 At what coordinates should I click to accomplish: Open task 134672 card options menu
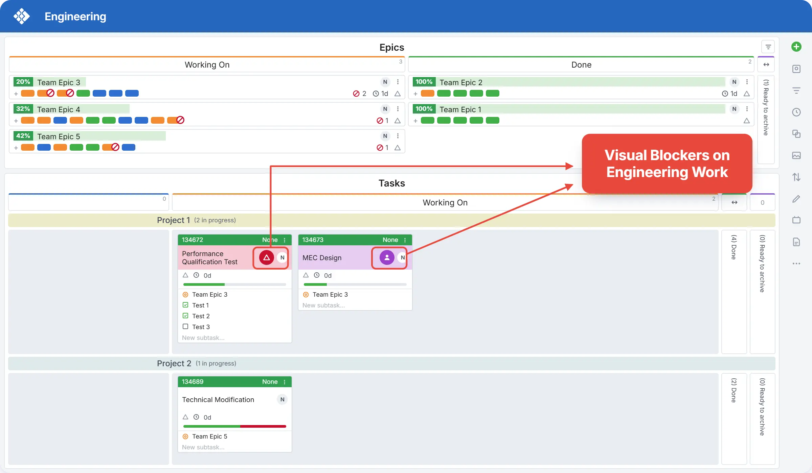pos(285,240)
